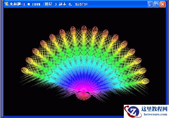This screenshot has height=118, width=169.
Task: Click the document icon in the title bar
Action: pos(6,4)
